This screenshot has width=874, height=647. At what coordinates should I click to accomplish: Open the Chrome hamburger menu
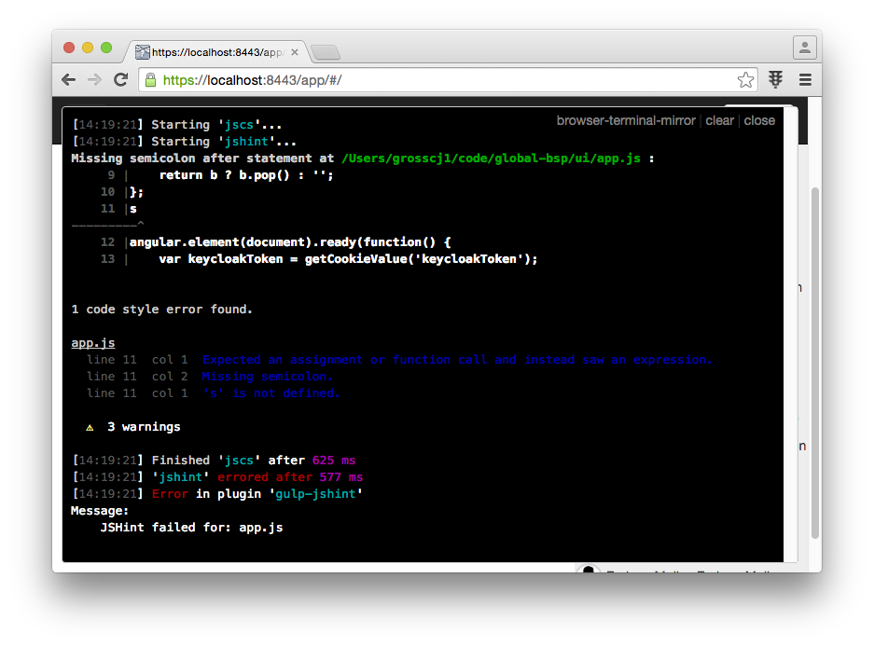pos(805,79)
